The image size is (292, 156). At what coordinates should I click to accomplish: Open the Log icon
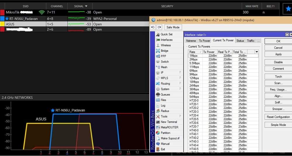click(x=158, y=105)
